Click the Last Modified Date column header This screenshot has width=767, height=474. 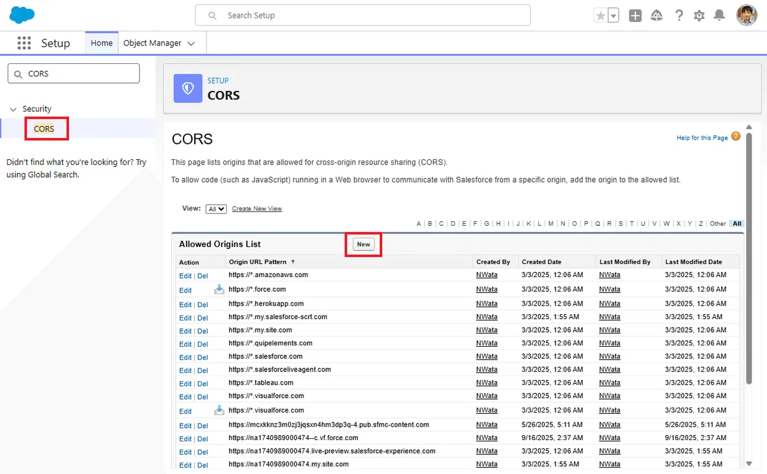[x=693, y=262]
